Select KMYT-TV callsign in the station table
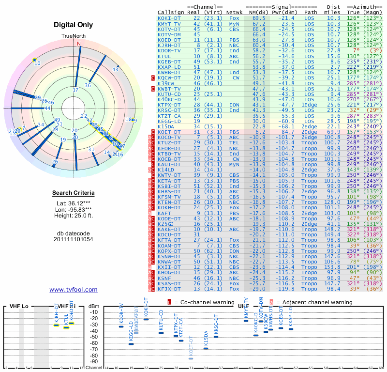The width and height of the screenshot is (387, 372). (x=169, y=24)
